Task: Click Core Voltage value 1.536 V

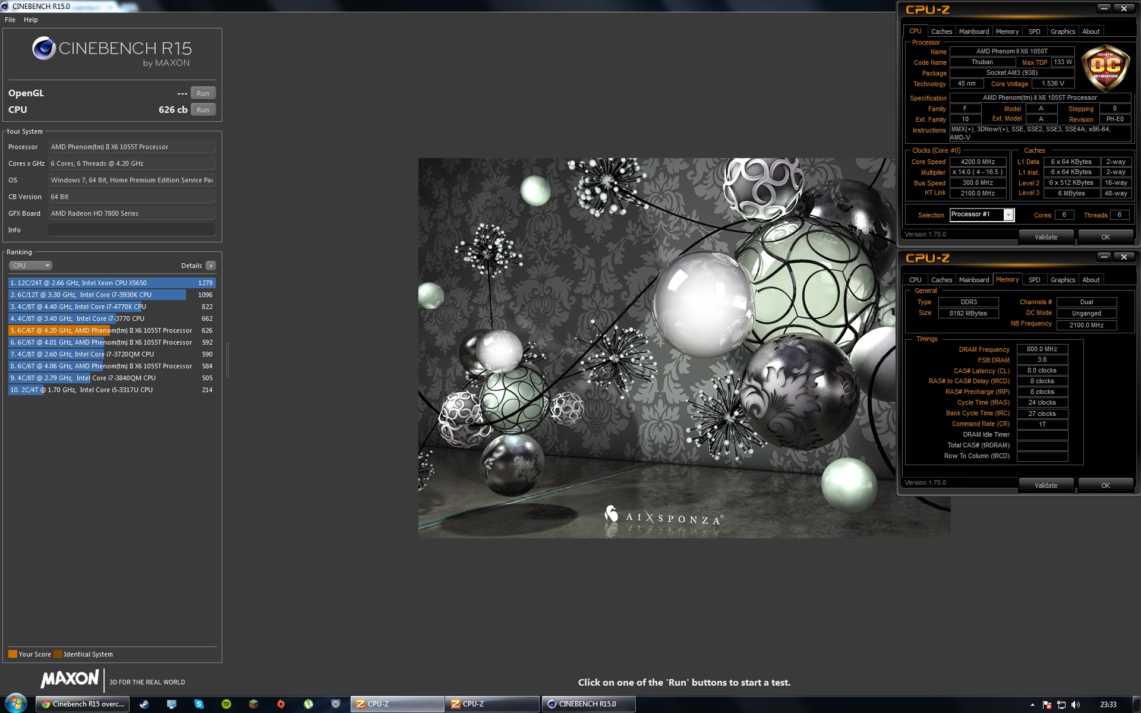Action: (1053, 84)
